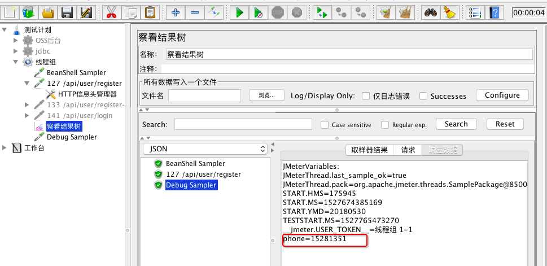Click the Remove minus icon in toolbar
Image resolution: width=547 pixels, height=266 pixels.
click(194, 12)
